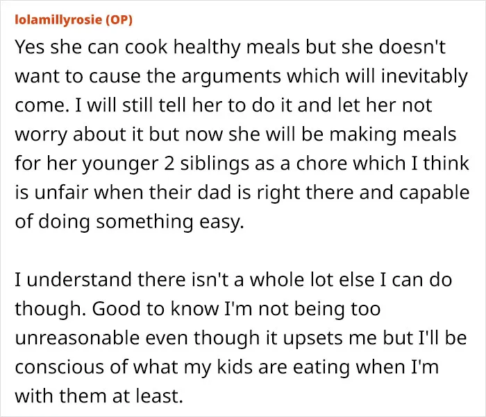Click the (OP) tag beside the username
The height and width of the screenshot is (417, 486).
point(119,20)
